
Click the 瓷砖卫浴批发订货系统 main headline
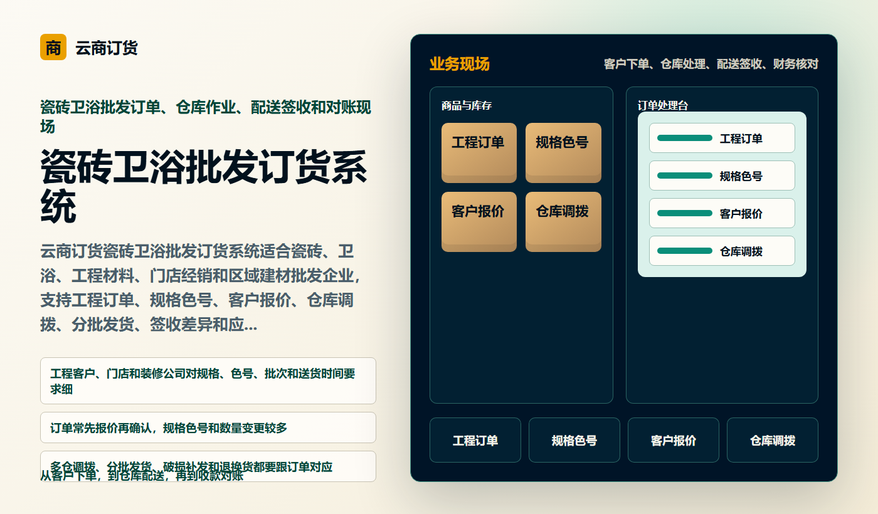(204, 187)
